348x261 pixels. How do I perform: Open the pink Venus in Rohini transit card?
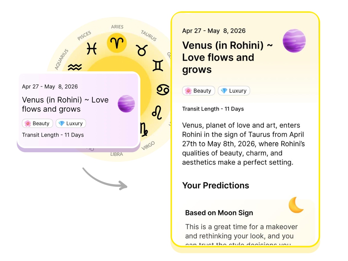pyautogui.click(x=78, y=110)
